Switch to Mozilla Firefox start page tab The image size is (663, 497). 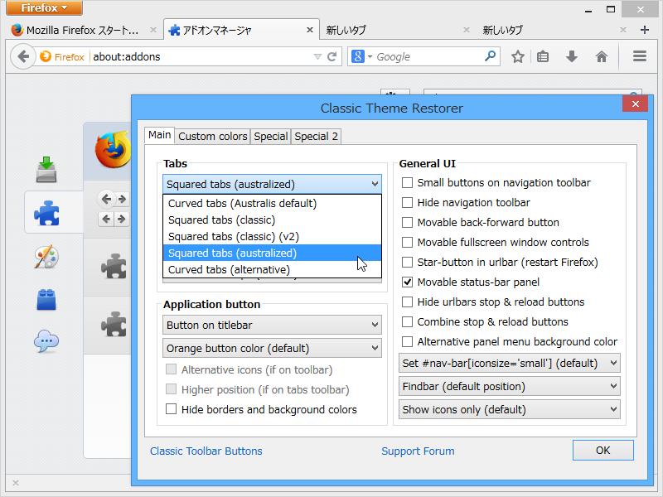(81, 30)
